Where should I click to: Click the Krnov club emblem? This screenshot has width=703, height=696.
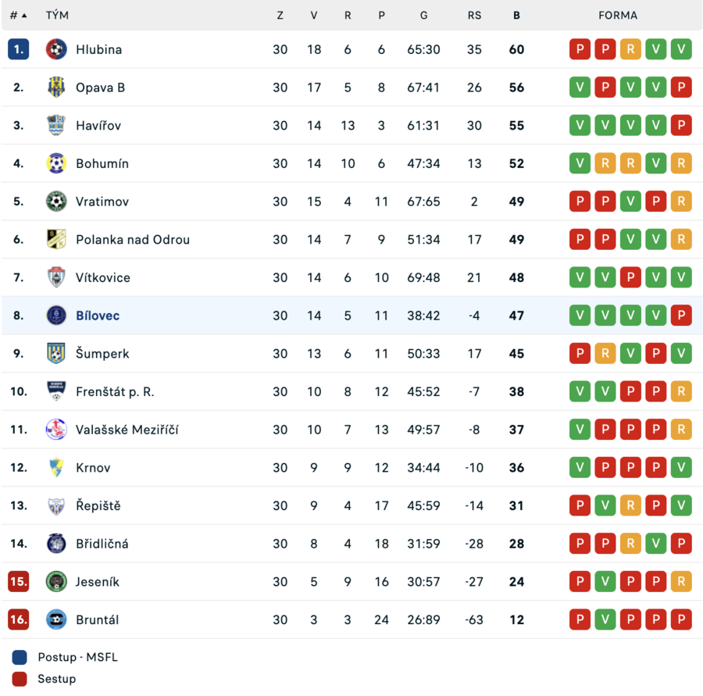56,467
